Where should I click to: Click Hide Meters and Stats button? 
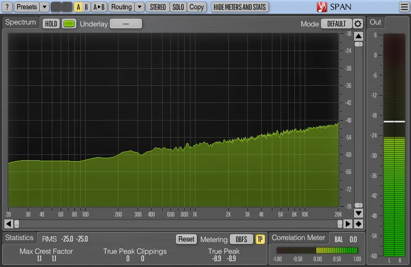click(240, 7)
